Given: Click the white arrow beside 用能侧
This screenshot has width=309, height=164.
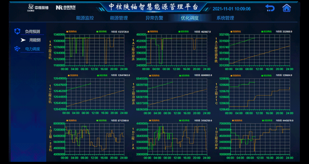Looking at the screenshot, I should 23,40.
